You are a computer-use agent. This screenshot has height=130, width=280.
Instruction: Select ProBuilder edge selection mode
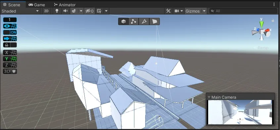144,21
